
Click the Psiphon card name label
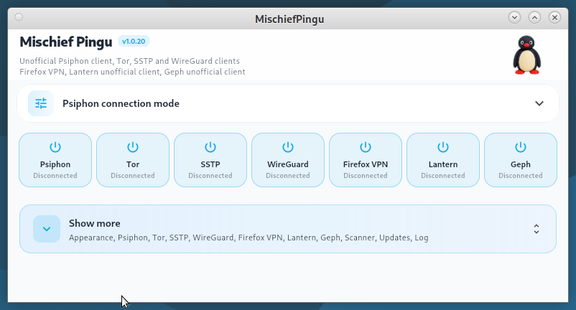click(55, 164)
